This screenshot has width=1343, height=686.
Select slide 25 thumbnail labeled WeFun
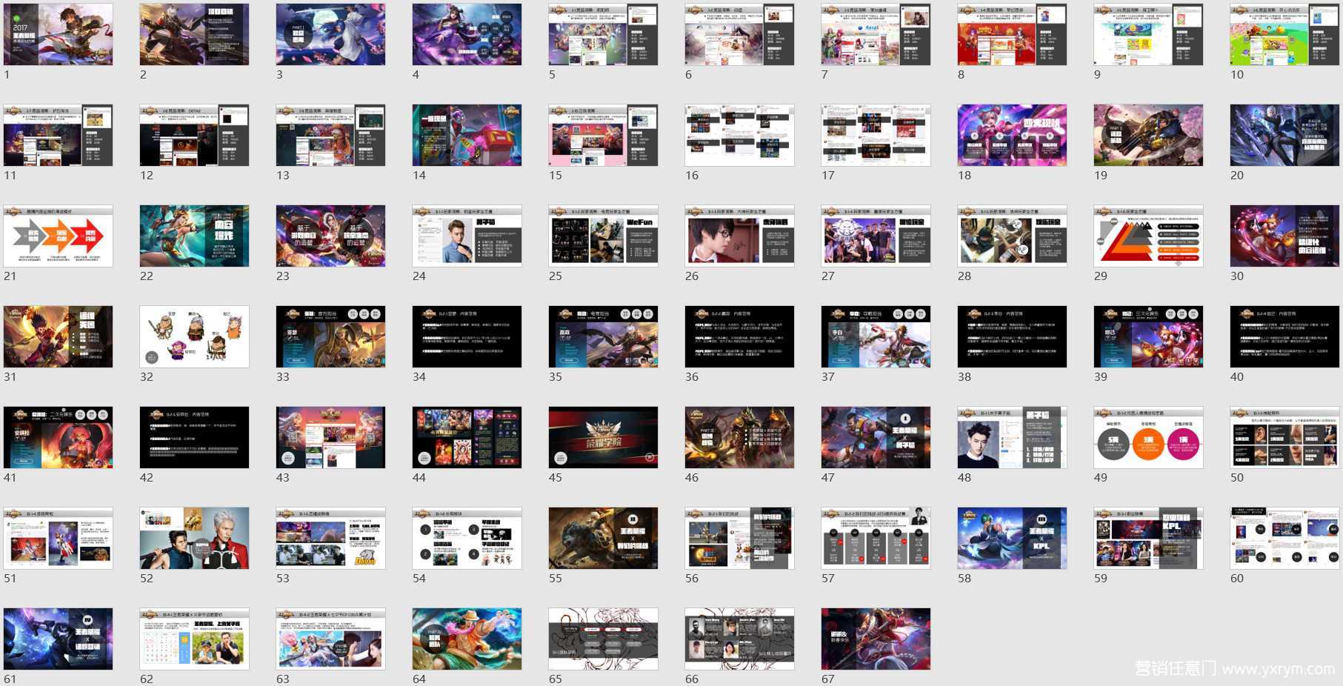pos(603,236)
